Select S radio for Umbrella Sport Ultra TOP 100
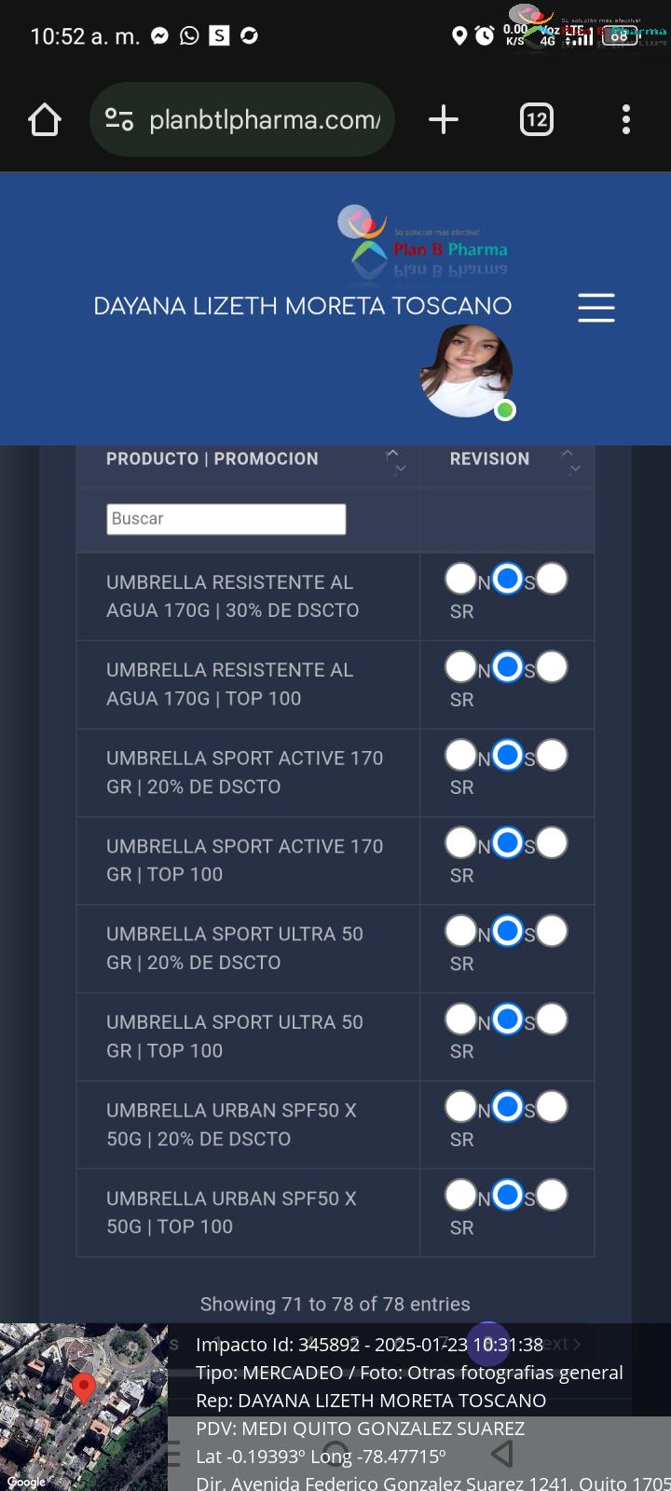This screenshot has height=1491, width=671. pos(507,1019)
